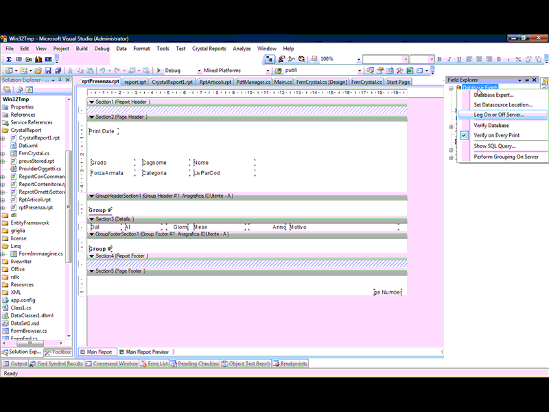
Task: Click the Save disk icon
Action: 48,71
